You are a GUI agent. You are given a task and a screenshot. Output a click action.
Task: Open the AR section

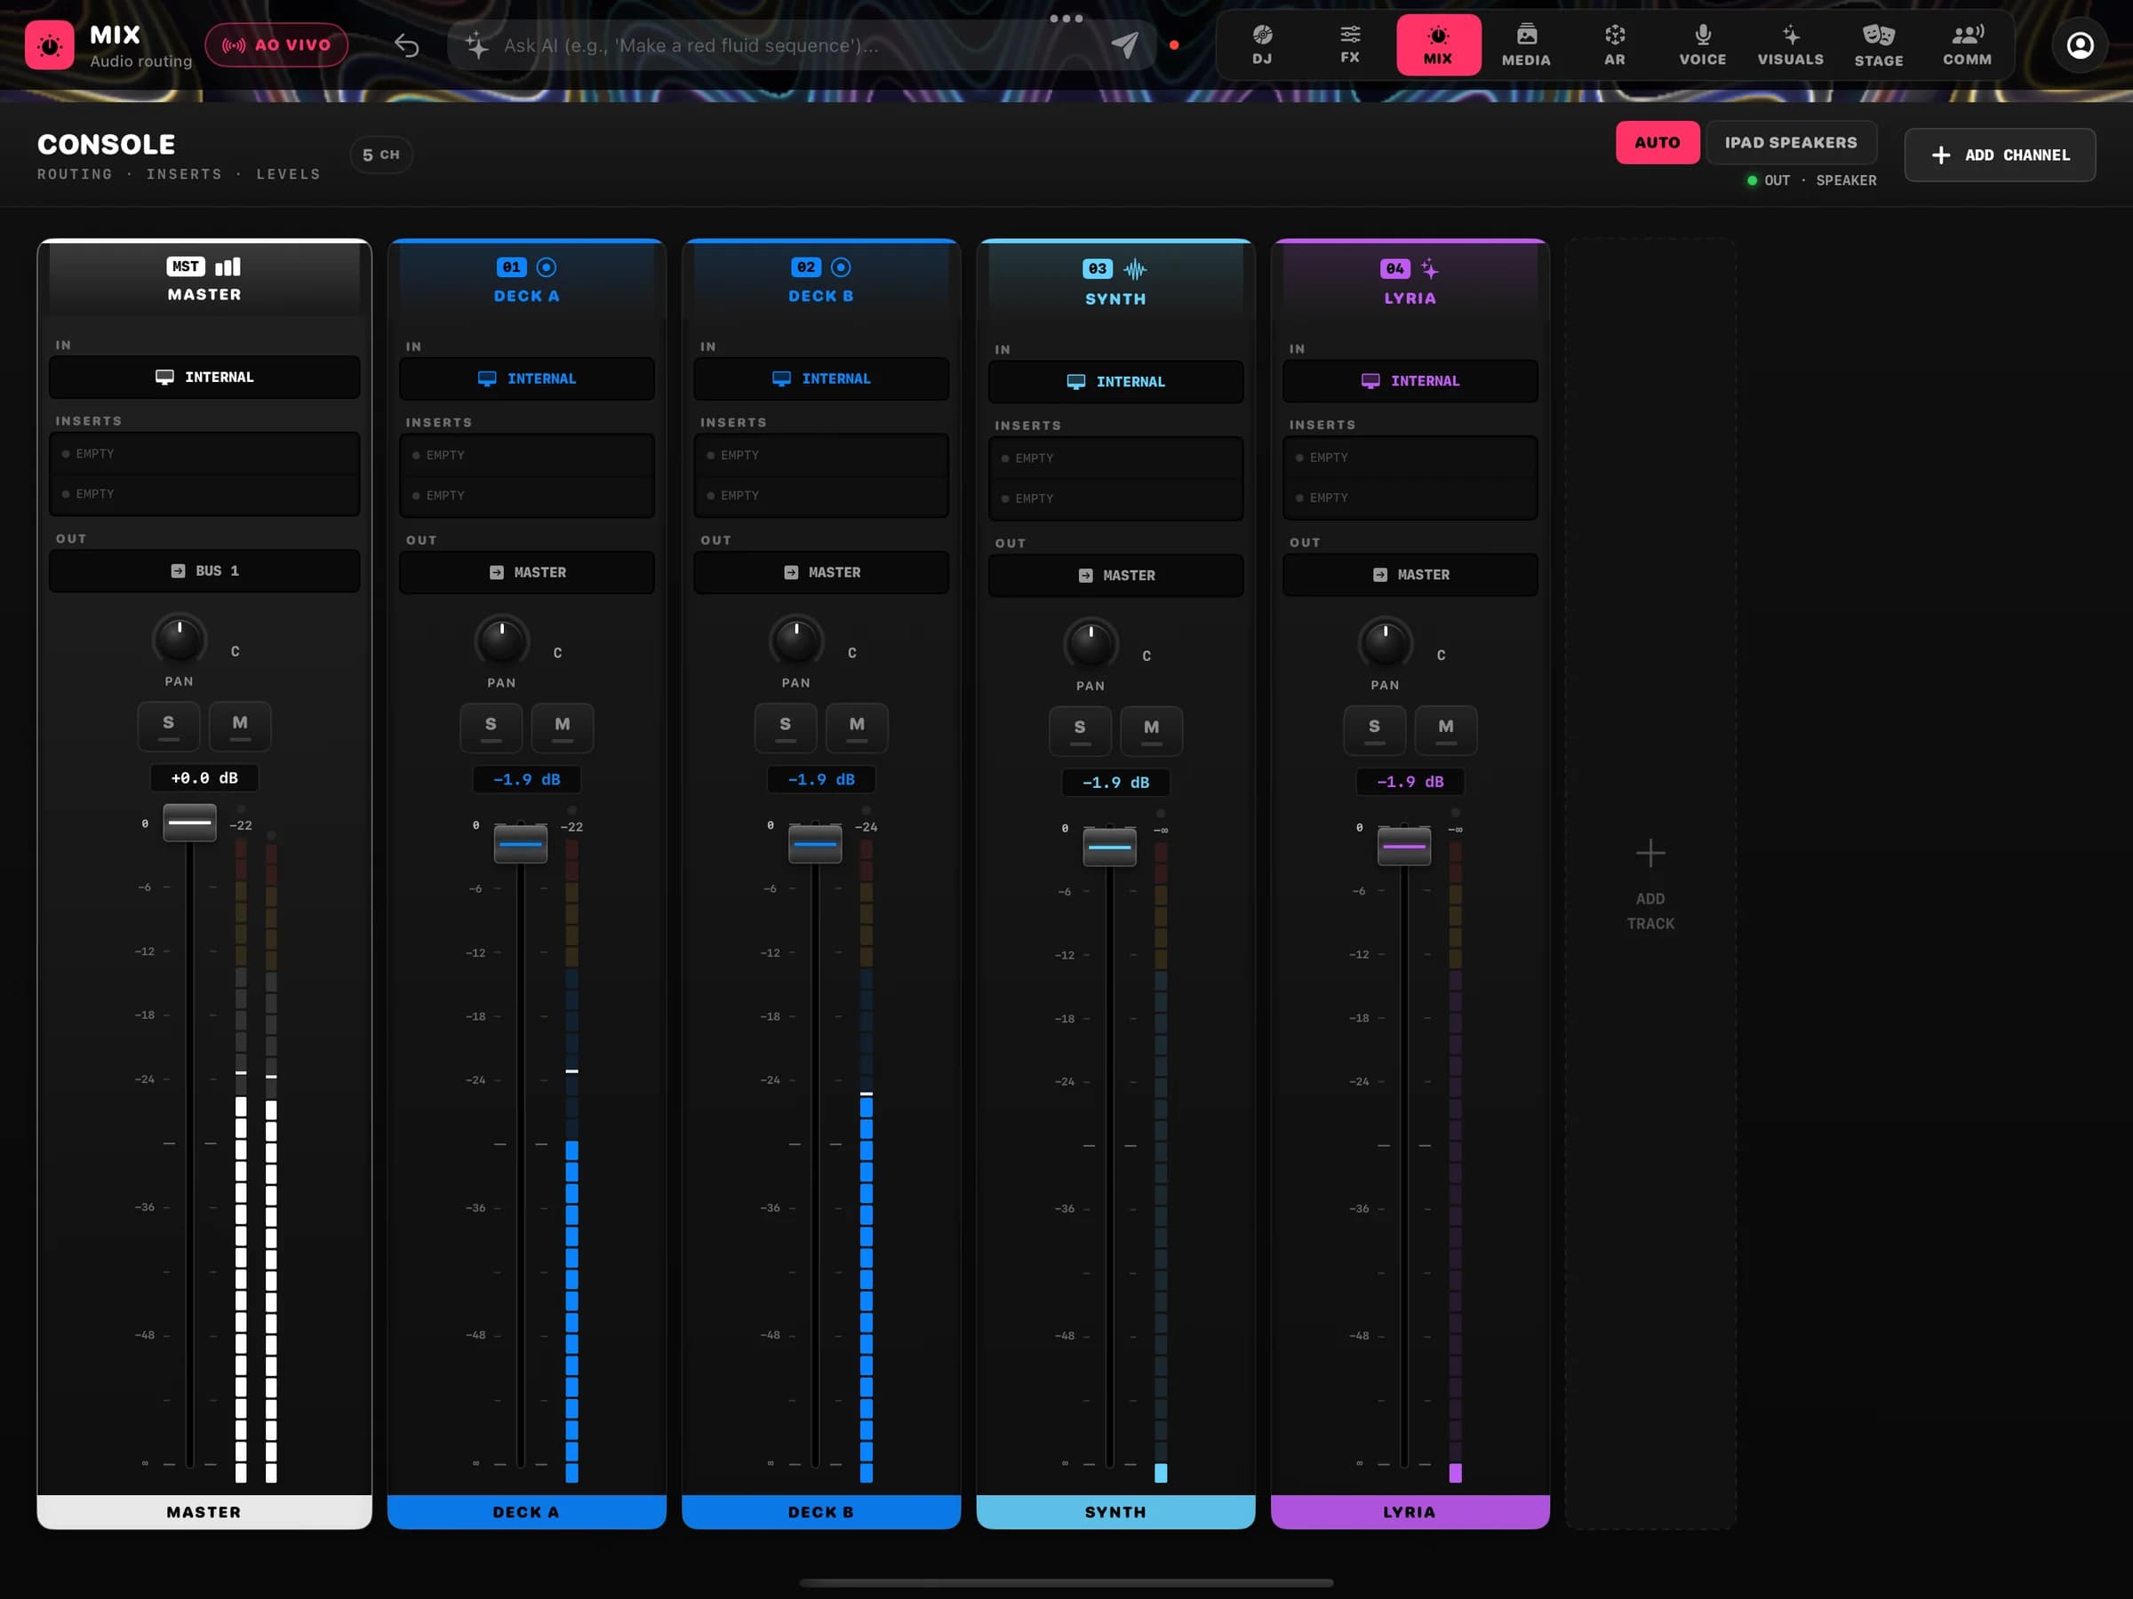1614,45
